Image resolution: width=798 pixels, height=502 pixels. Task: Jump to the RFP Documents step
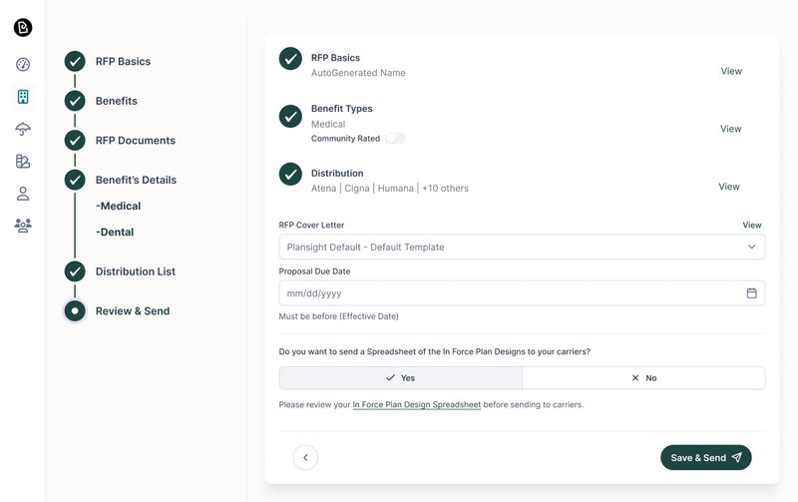click(x=135, y=141)
